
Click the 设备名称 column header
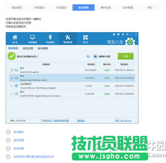46,64
